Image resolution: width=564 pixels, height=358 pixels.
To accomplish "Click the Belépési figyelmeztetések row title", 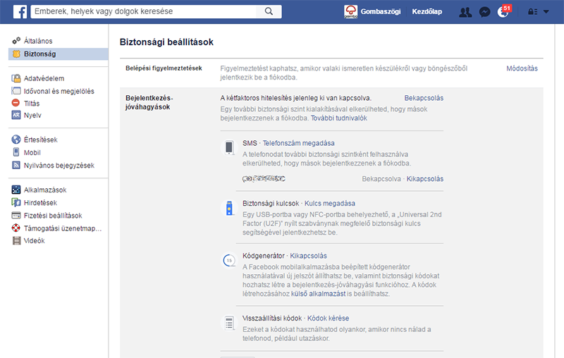I will [164, 68].
